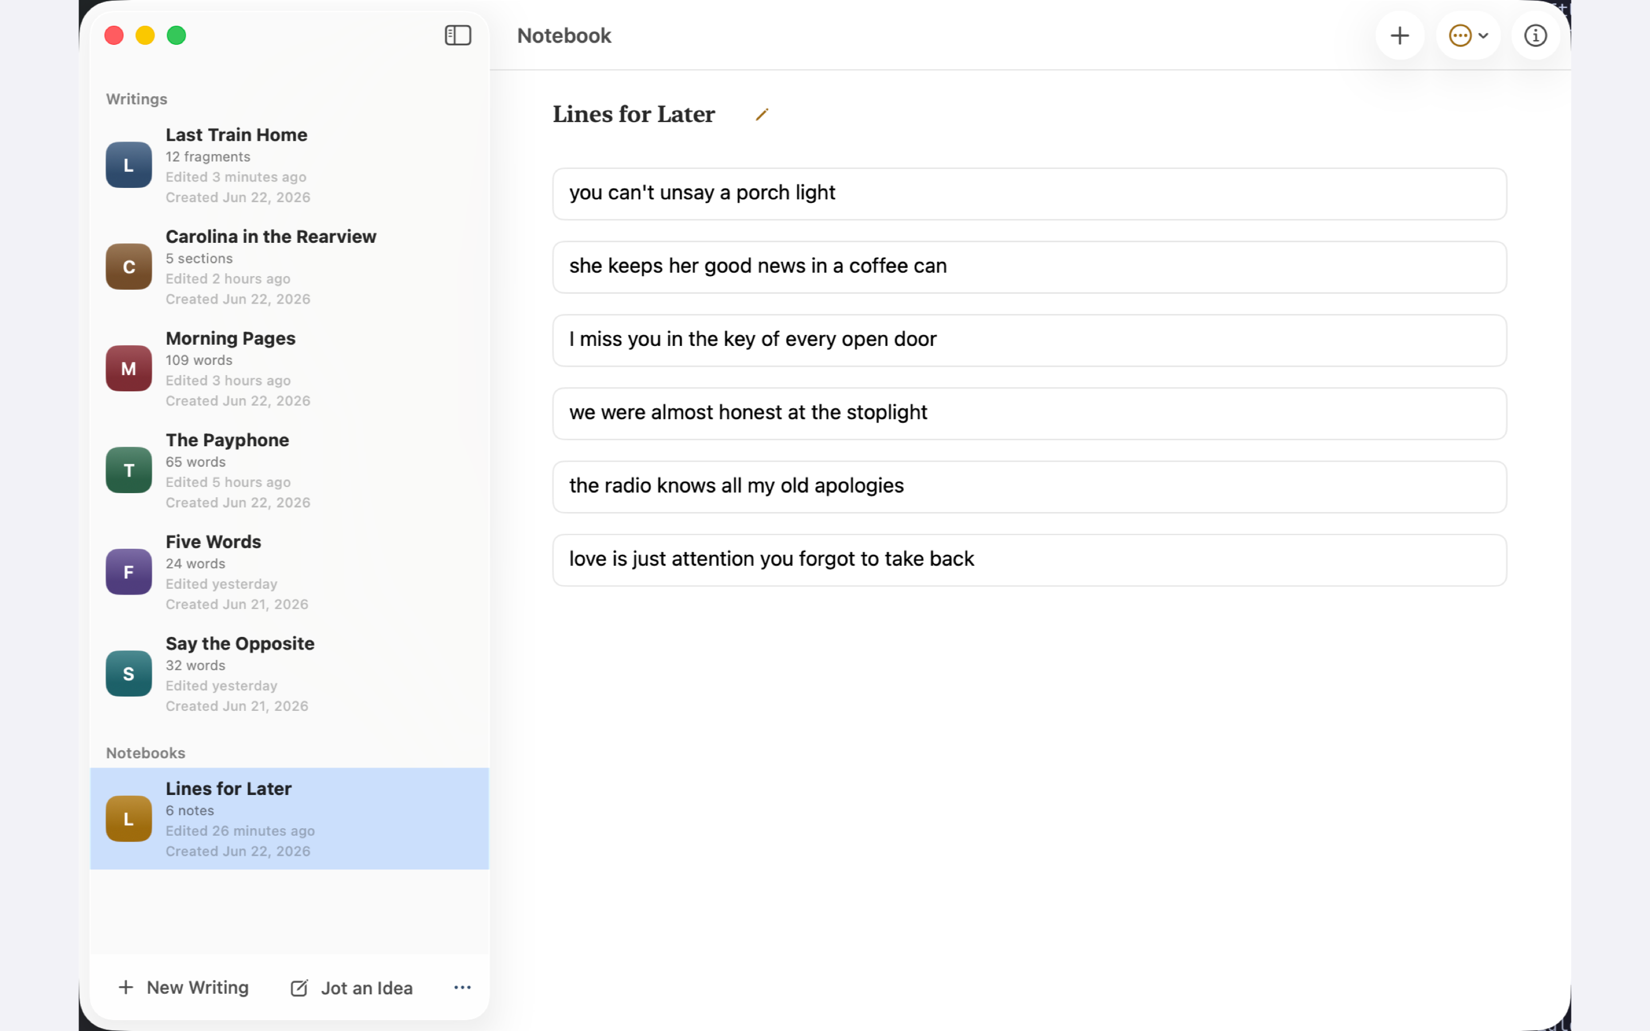Click the purple F icon of Five Words
The height and width of the screenshot is (1031, 1650).
pyautogui.click(x=128, y=572)
